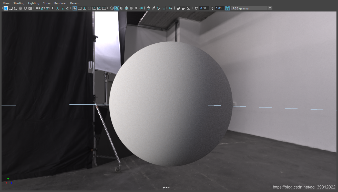
Task: Switch to Wireframe display cube icon
Action: [x=112, y=8]
